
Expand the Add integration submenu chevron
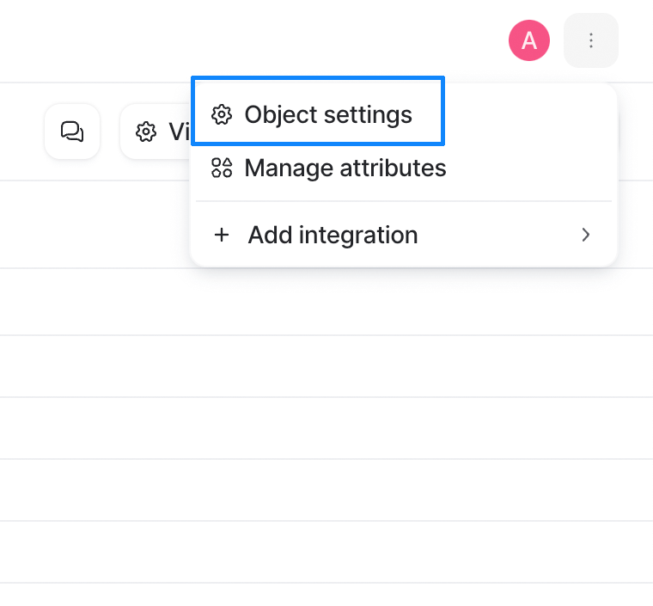click(585, 235)
